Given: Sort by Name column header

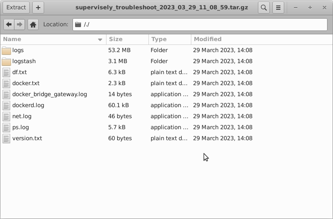Looking at the screenshot, I should pos(51,39).
